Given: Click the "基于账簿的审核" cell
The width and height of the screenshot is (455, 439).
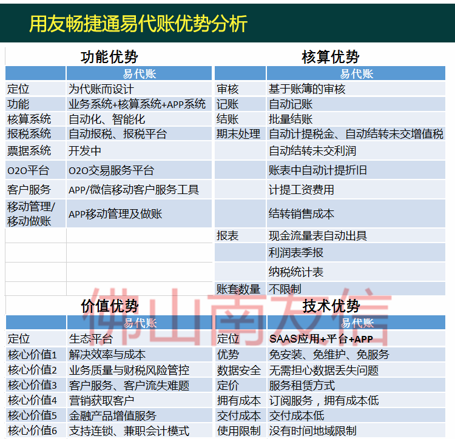Looking at the screenshot, I should pos(356,89).
